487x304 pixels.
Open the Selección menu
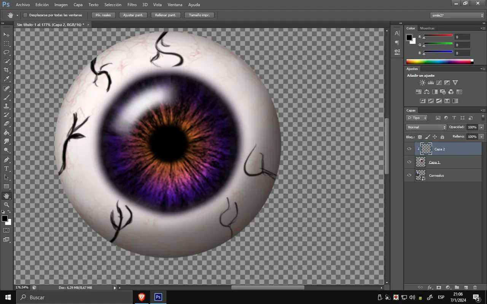pos(113,5)
